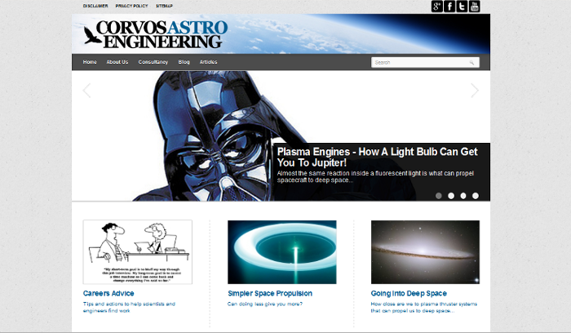Open the Privacy Policy link
The width and height of the screenshot is (571, 333).
pos(132,6)
